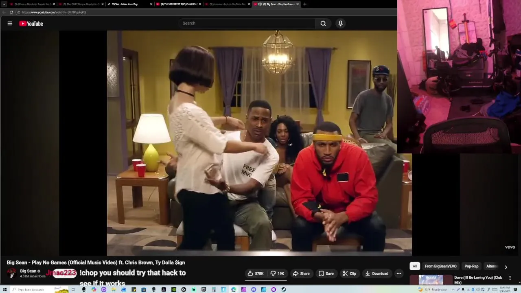
Task: Open a new browser tab
Action: pos(305,4)
